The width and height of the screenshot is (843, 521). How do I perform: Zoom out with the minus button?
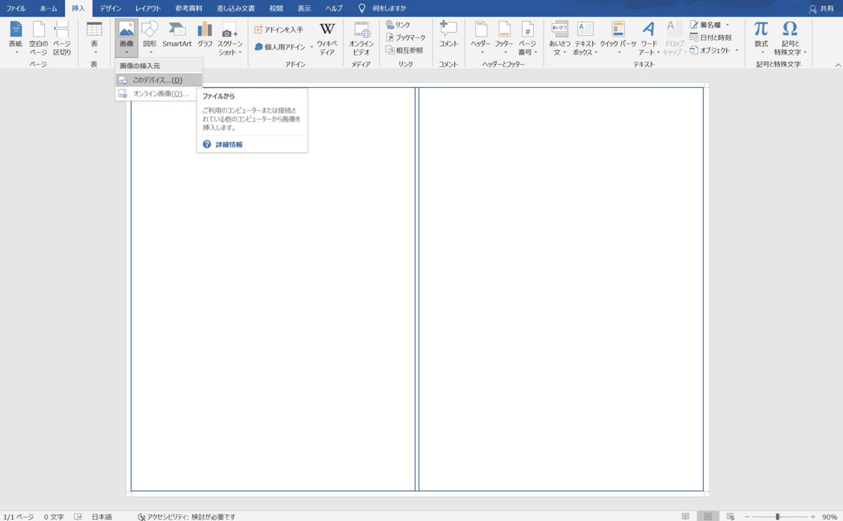click(x=747, y=516)
